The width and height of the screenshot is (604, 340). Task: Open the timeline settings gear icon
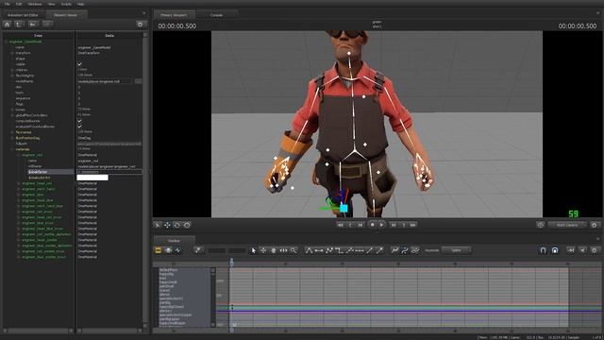pyautogui.click(x=595, y=250)
